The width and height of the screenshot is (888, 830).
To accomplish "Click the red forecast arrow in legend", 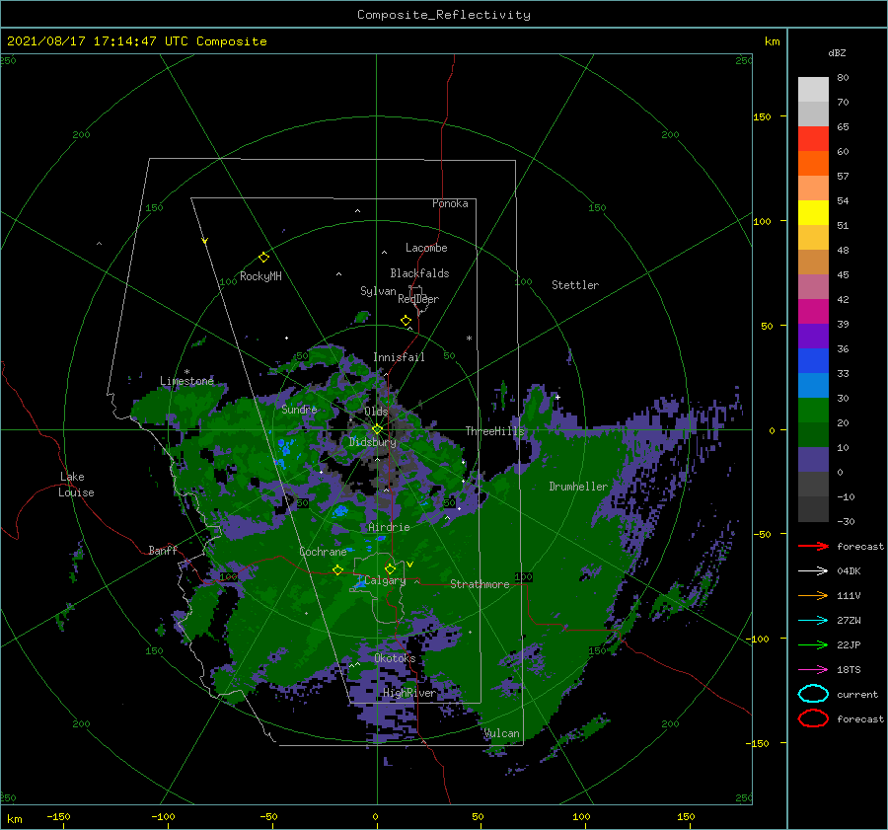I will click(x=813, y=546).
